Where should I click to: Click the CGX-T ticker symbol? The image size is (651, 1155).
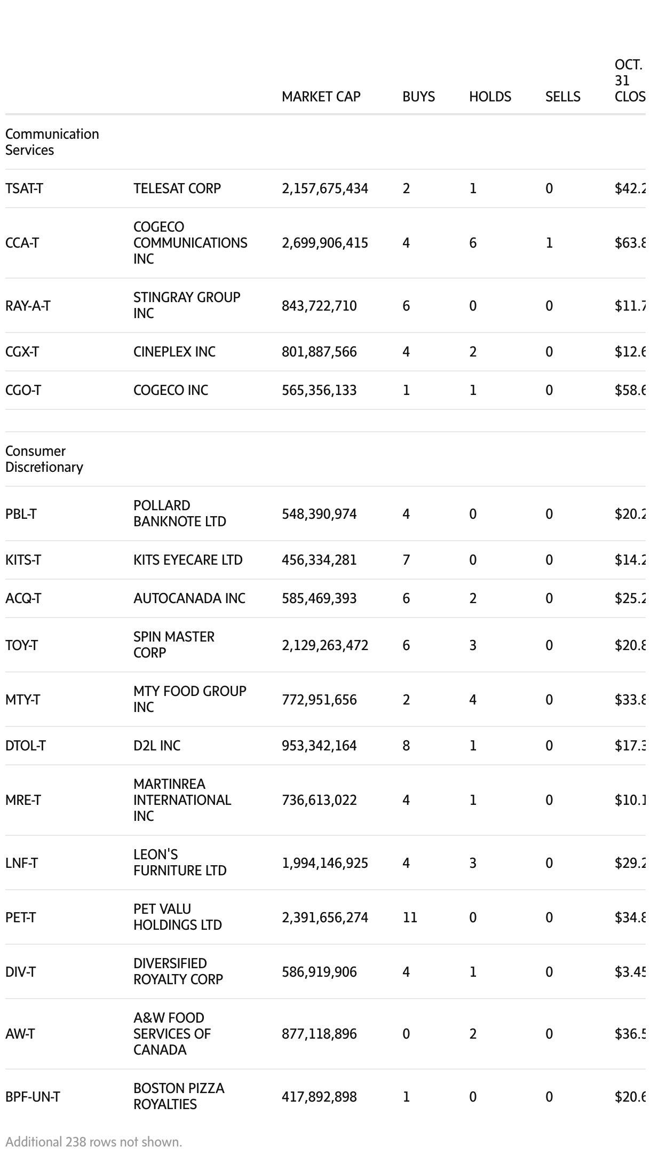click(x=22, y=352)
